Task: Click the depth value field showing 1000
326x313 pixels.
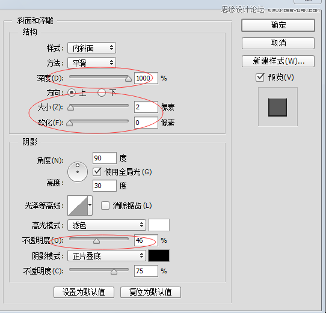Action: [146, 78]
